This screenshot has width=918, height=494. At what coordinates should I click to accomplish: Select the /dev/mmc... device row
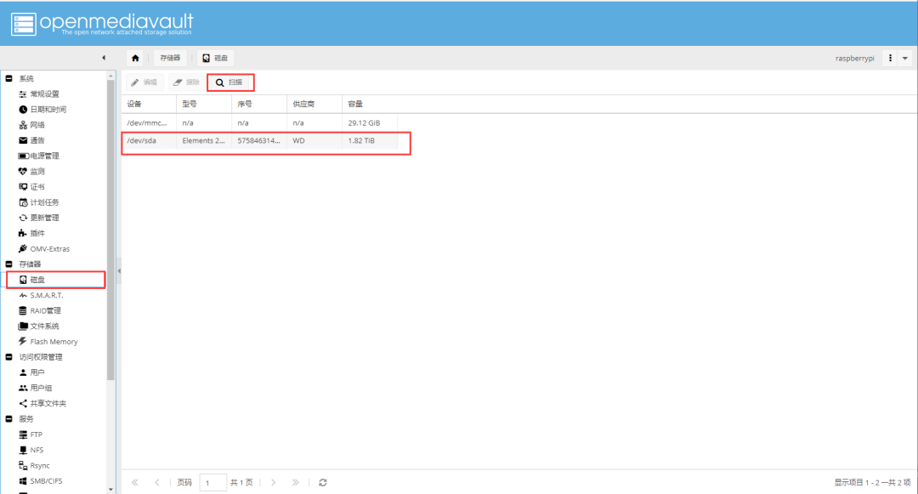click(x=259, y=123)
